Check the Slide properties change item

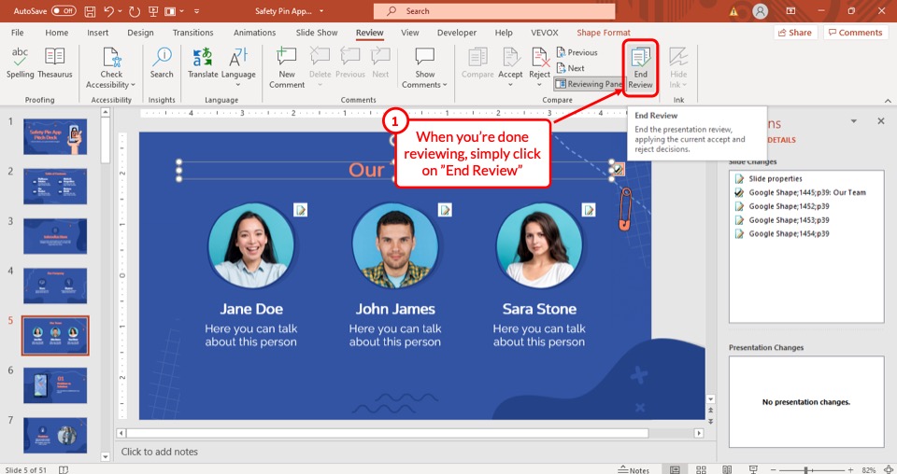(x=739, y=179)
